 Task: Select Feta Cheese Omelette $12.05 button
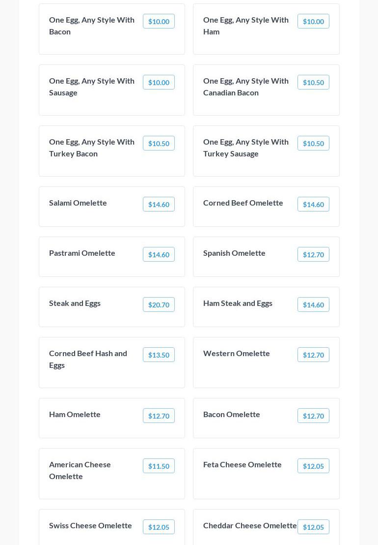click(x=313, y=466)
